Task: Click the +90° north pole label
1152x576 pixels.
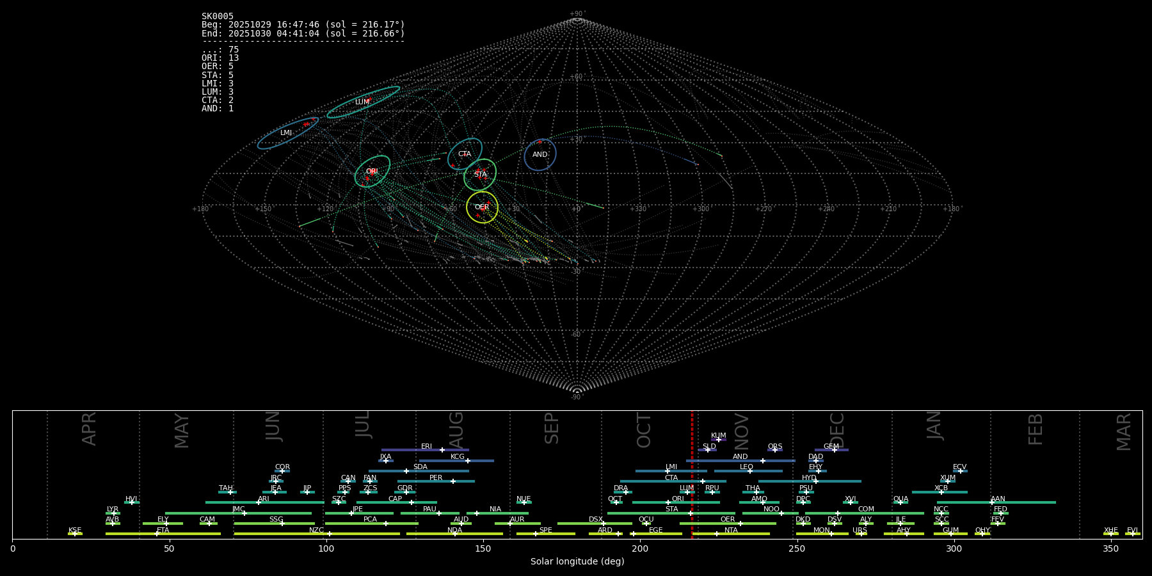Action: (x=577, y=14)
